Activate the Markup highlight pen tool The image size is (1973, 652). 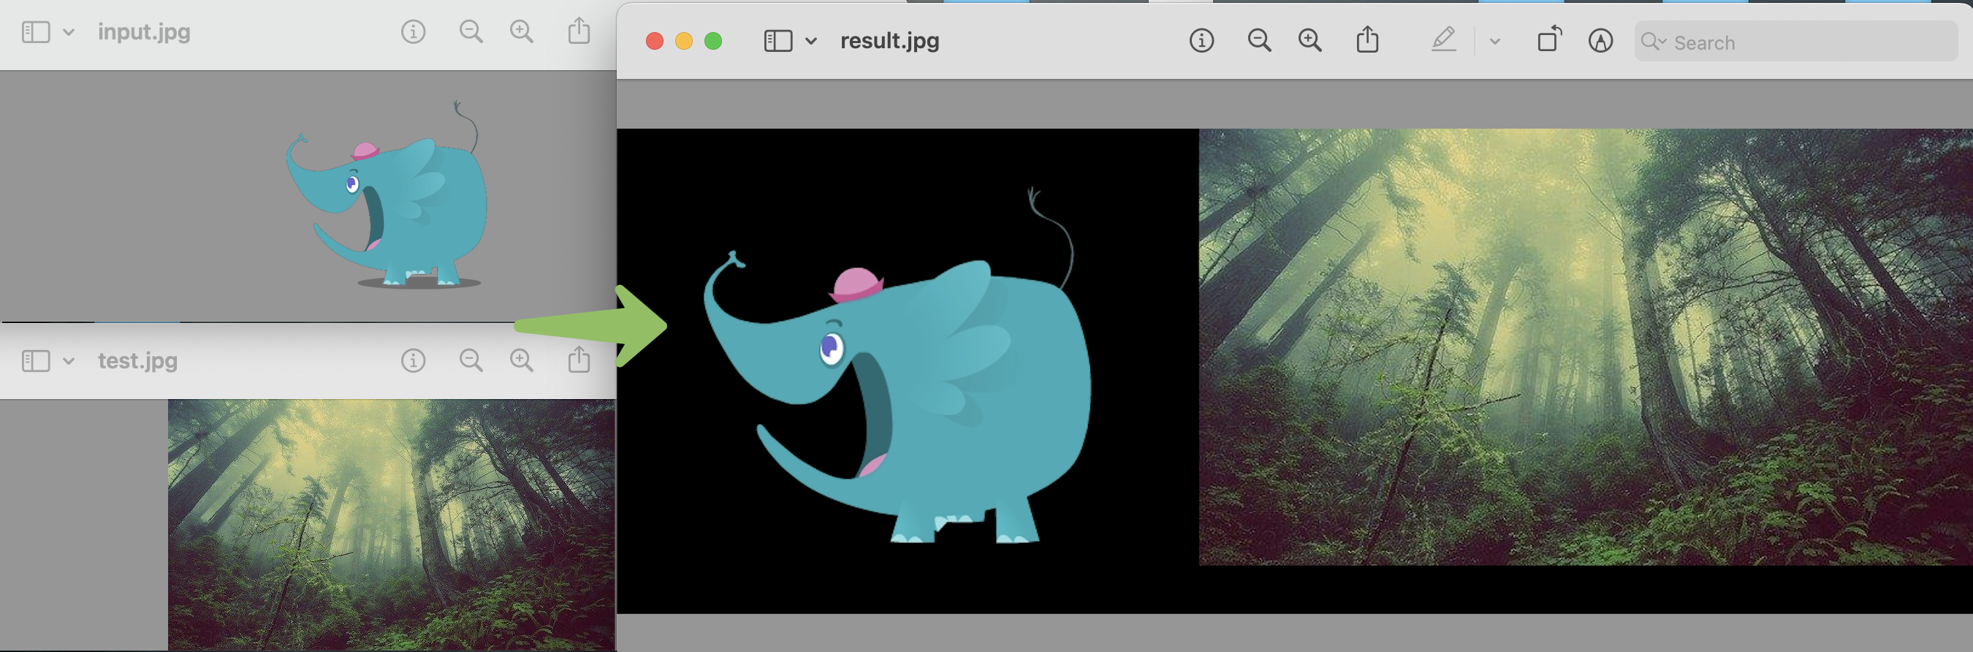1443,40
